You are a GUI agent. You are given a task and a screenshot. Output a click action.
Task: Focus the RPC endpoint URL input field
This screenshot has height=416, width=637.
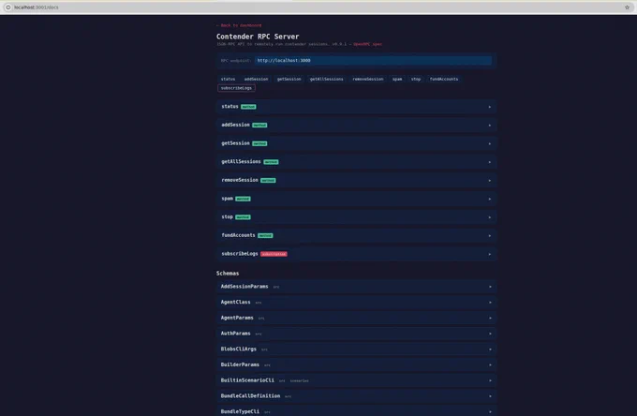click(x=373, y=61)
